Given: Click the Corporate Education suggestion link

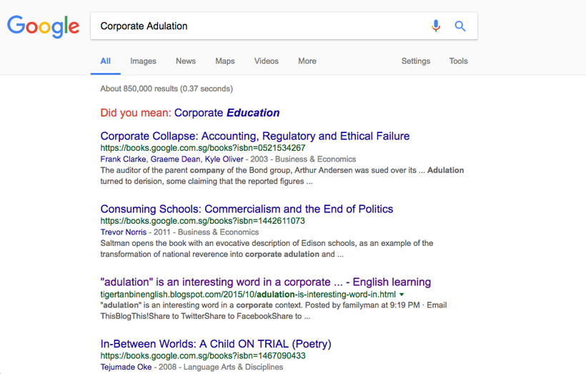Looking at the screenshot, I should [227, 112].
